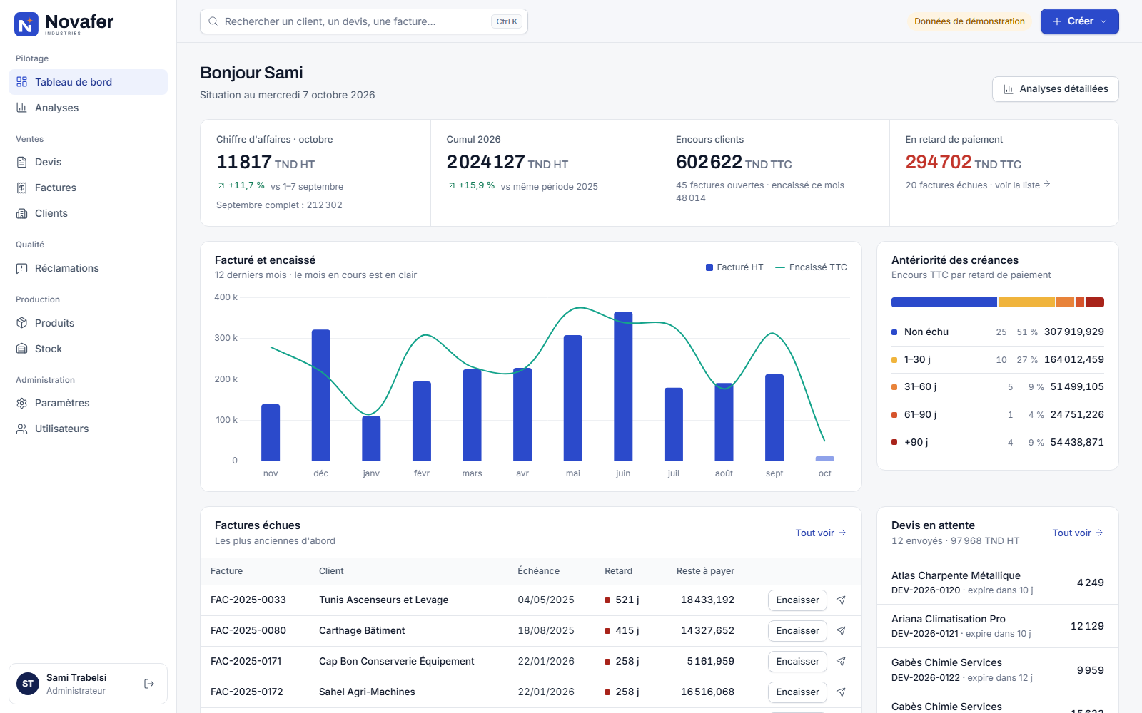Select the Atlas Charpente Métallique quote
Viewport: 1142px width, 713px height.
(998, 583)
